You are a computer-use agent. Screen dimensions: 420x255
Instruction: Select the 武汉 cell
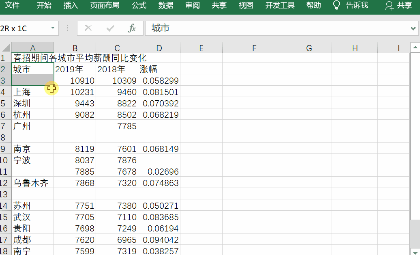pos(33,216)
